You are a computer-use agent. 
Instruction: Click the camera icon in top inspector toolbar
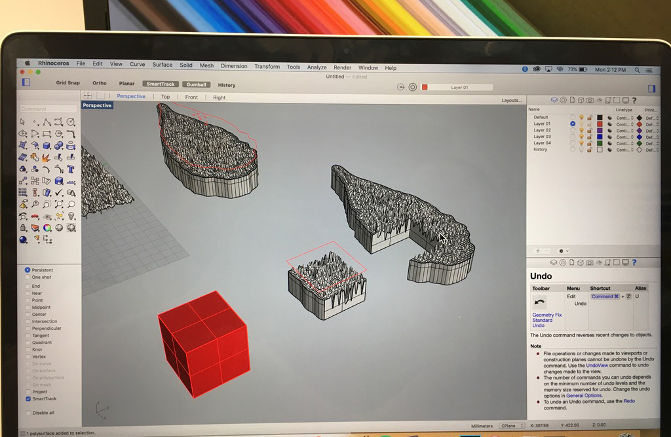tap(590, 100)
